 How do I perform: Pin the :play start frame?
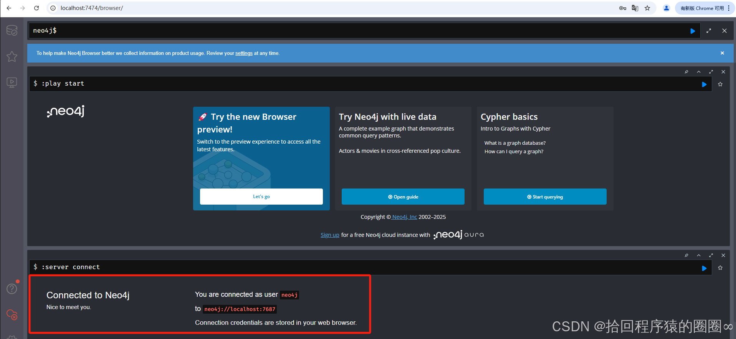686,72
